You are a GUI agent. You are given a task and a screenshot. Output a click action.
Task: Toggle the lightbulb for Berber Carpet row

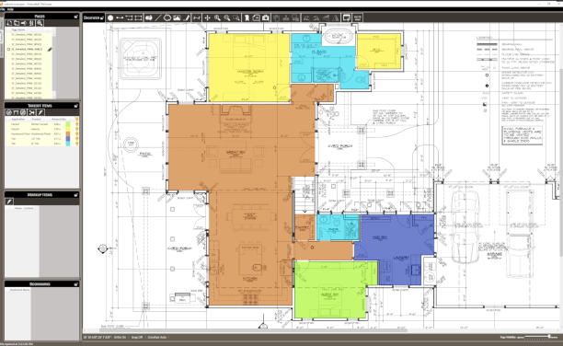tap(76, 124)
